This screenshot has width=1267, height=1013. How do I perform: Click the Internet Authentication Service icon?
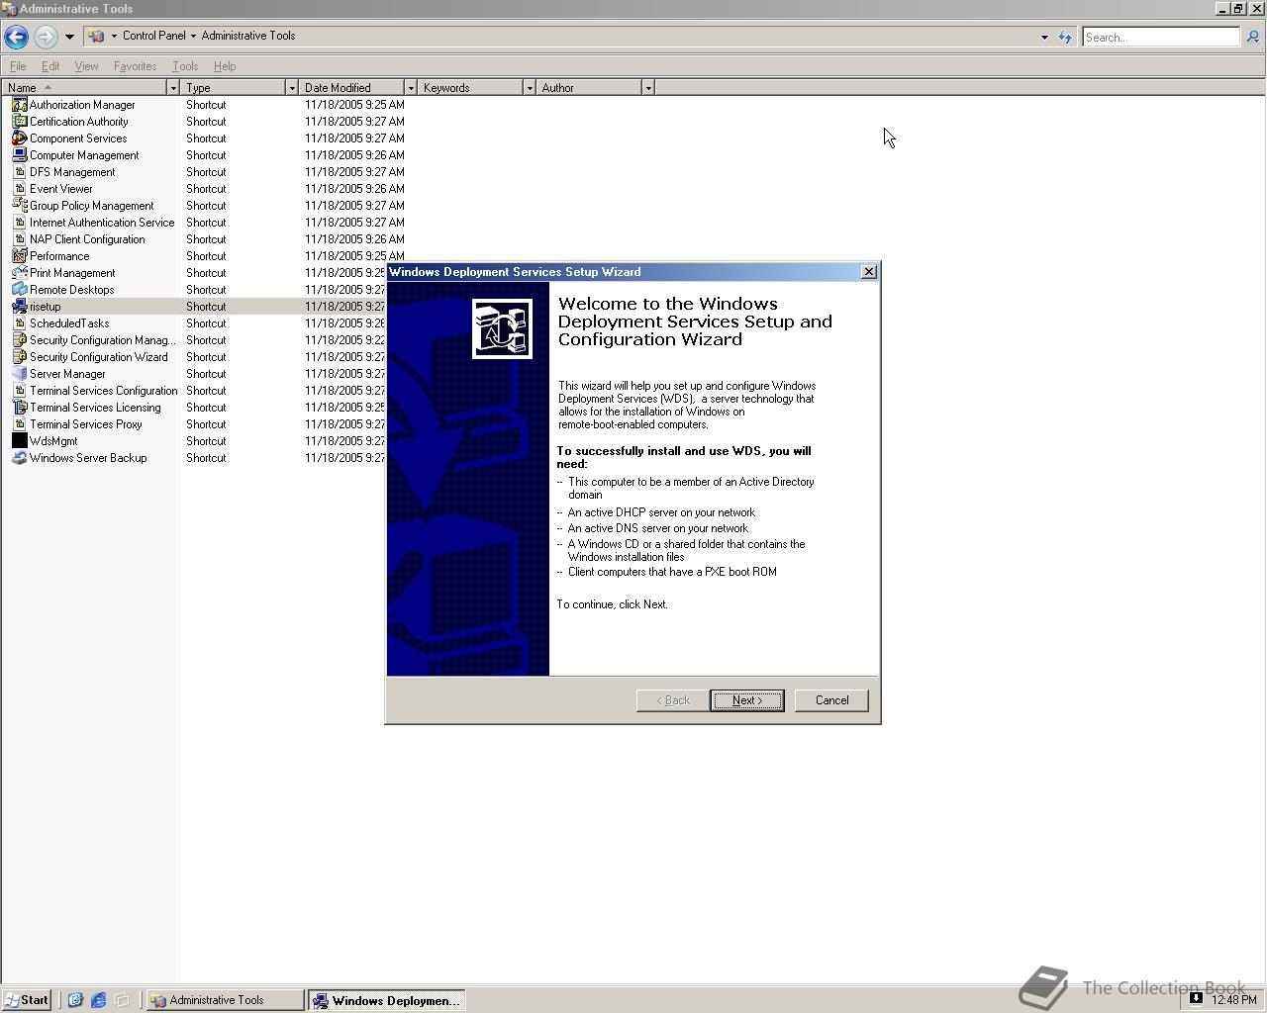(x=19, y=223)
